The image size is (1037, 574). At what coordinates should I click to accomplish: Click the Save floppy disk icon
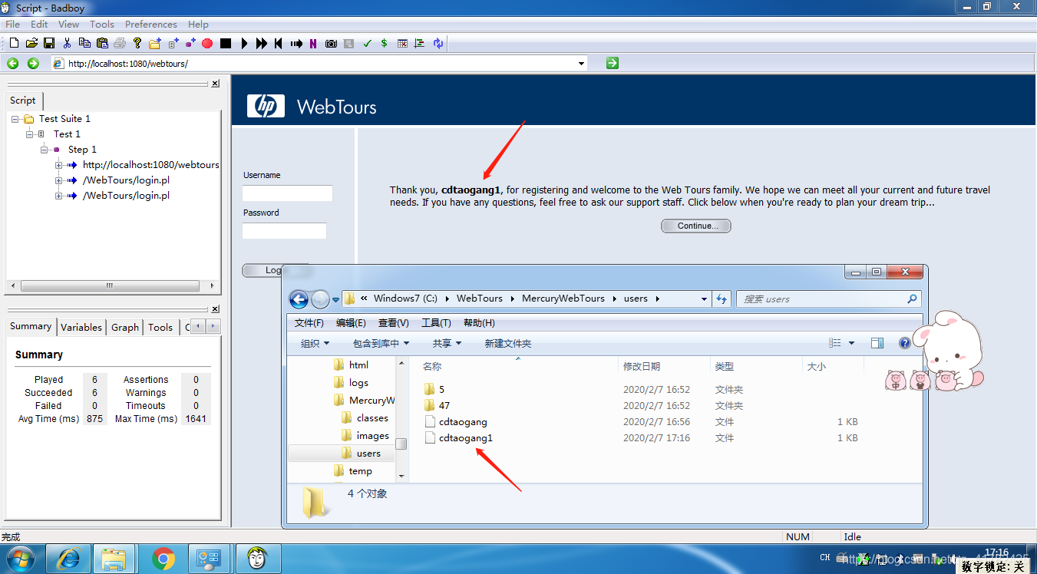click(49, 44)
